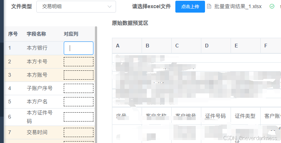Select the 本方证件号码 field name
Viewport: 281px width, 143px height.
click(x=40, y=117)
